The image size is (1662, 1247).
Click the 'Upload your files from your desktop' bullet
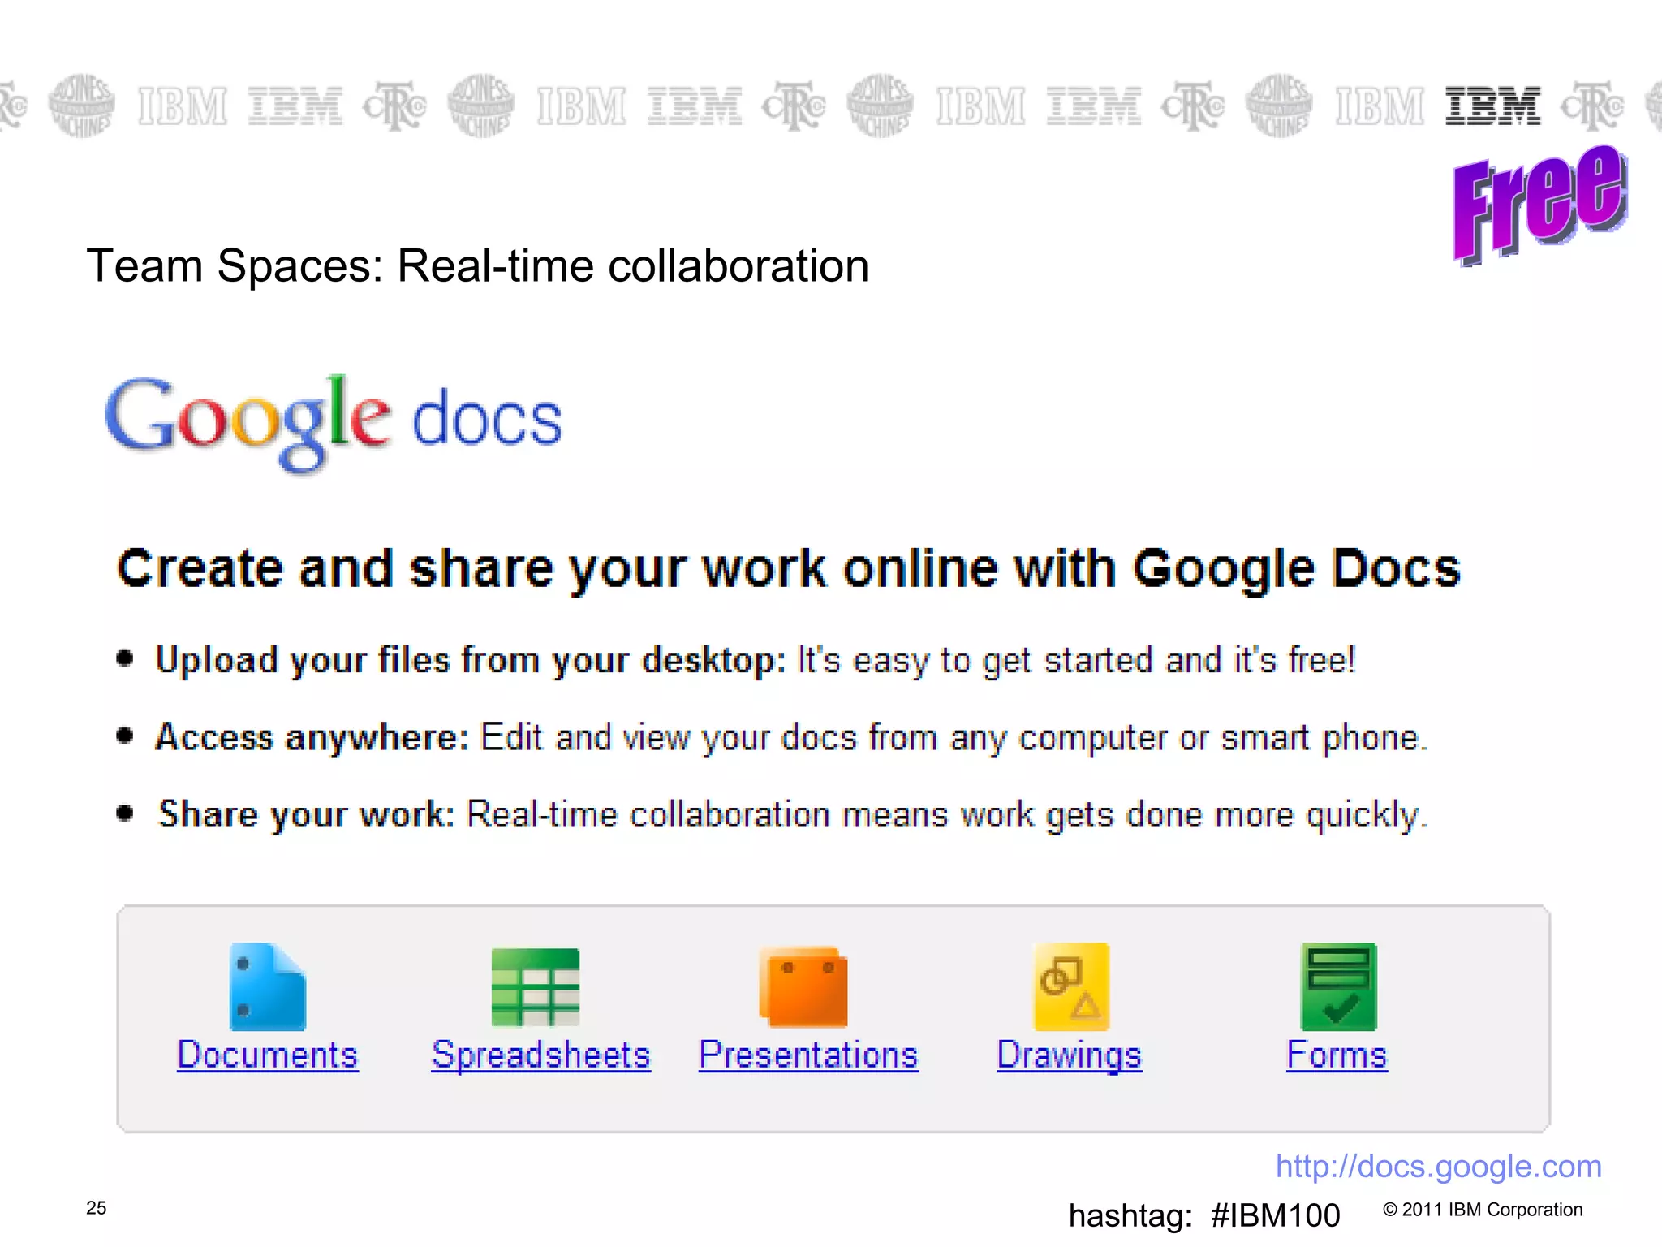(756, 661)
